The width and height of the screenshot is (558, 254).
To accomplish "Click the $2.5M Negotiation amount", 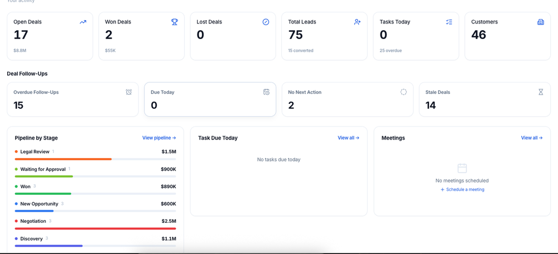I will (x=169, y=221).
